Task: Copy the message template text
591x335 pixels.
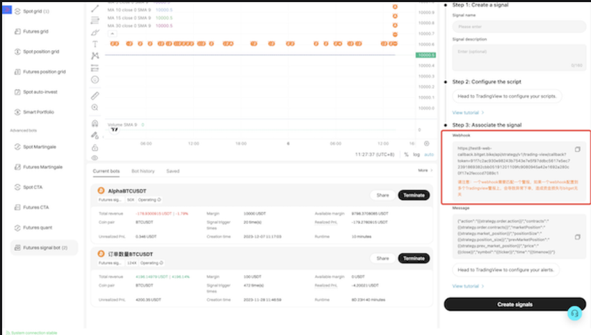Action: coord(577,237)
